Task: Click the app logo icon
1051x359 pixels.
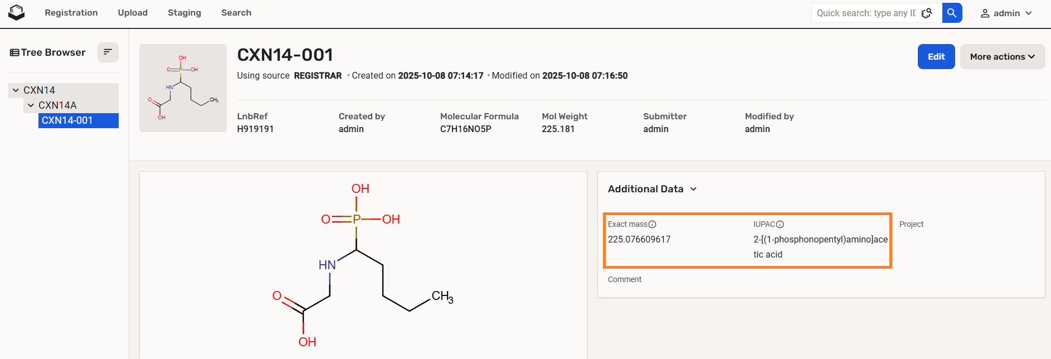Action: coord(17,12)
